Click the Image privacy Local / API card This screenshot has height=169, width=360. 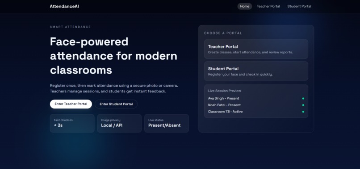(119, 123)
